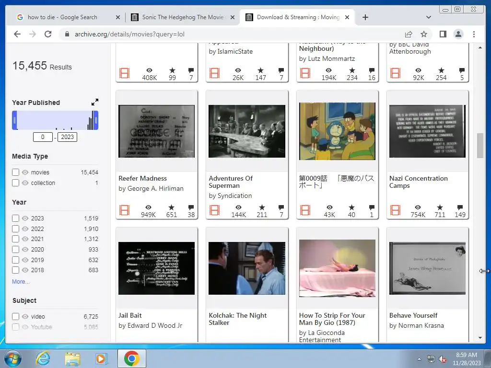The height and width of the screenshot is (368, 491).
Task: Check the 2019 year filter
Action: coord(15,260)
